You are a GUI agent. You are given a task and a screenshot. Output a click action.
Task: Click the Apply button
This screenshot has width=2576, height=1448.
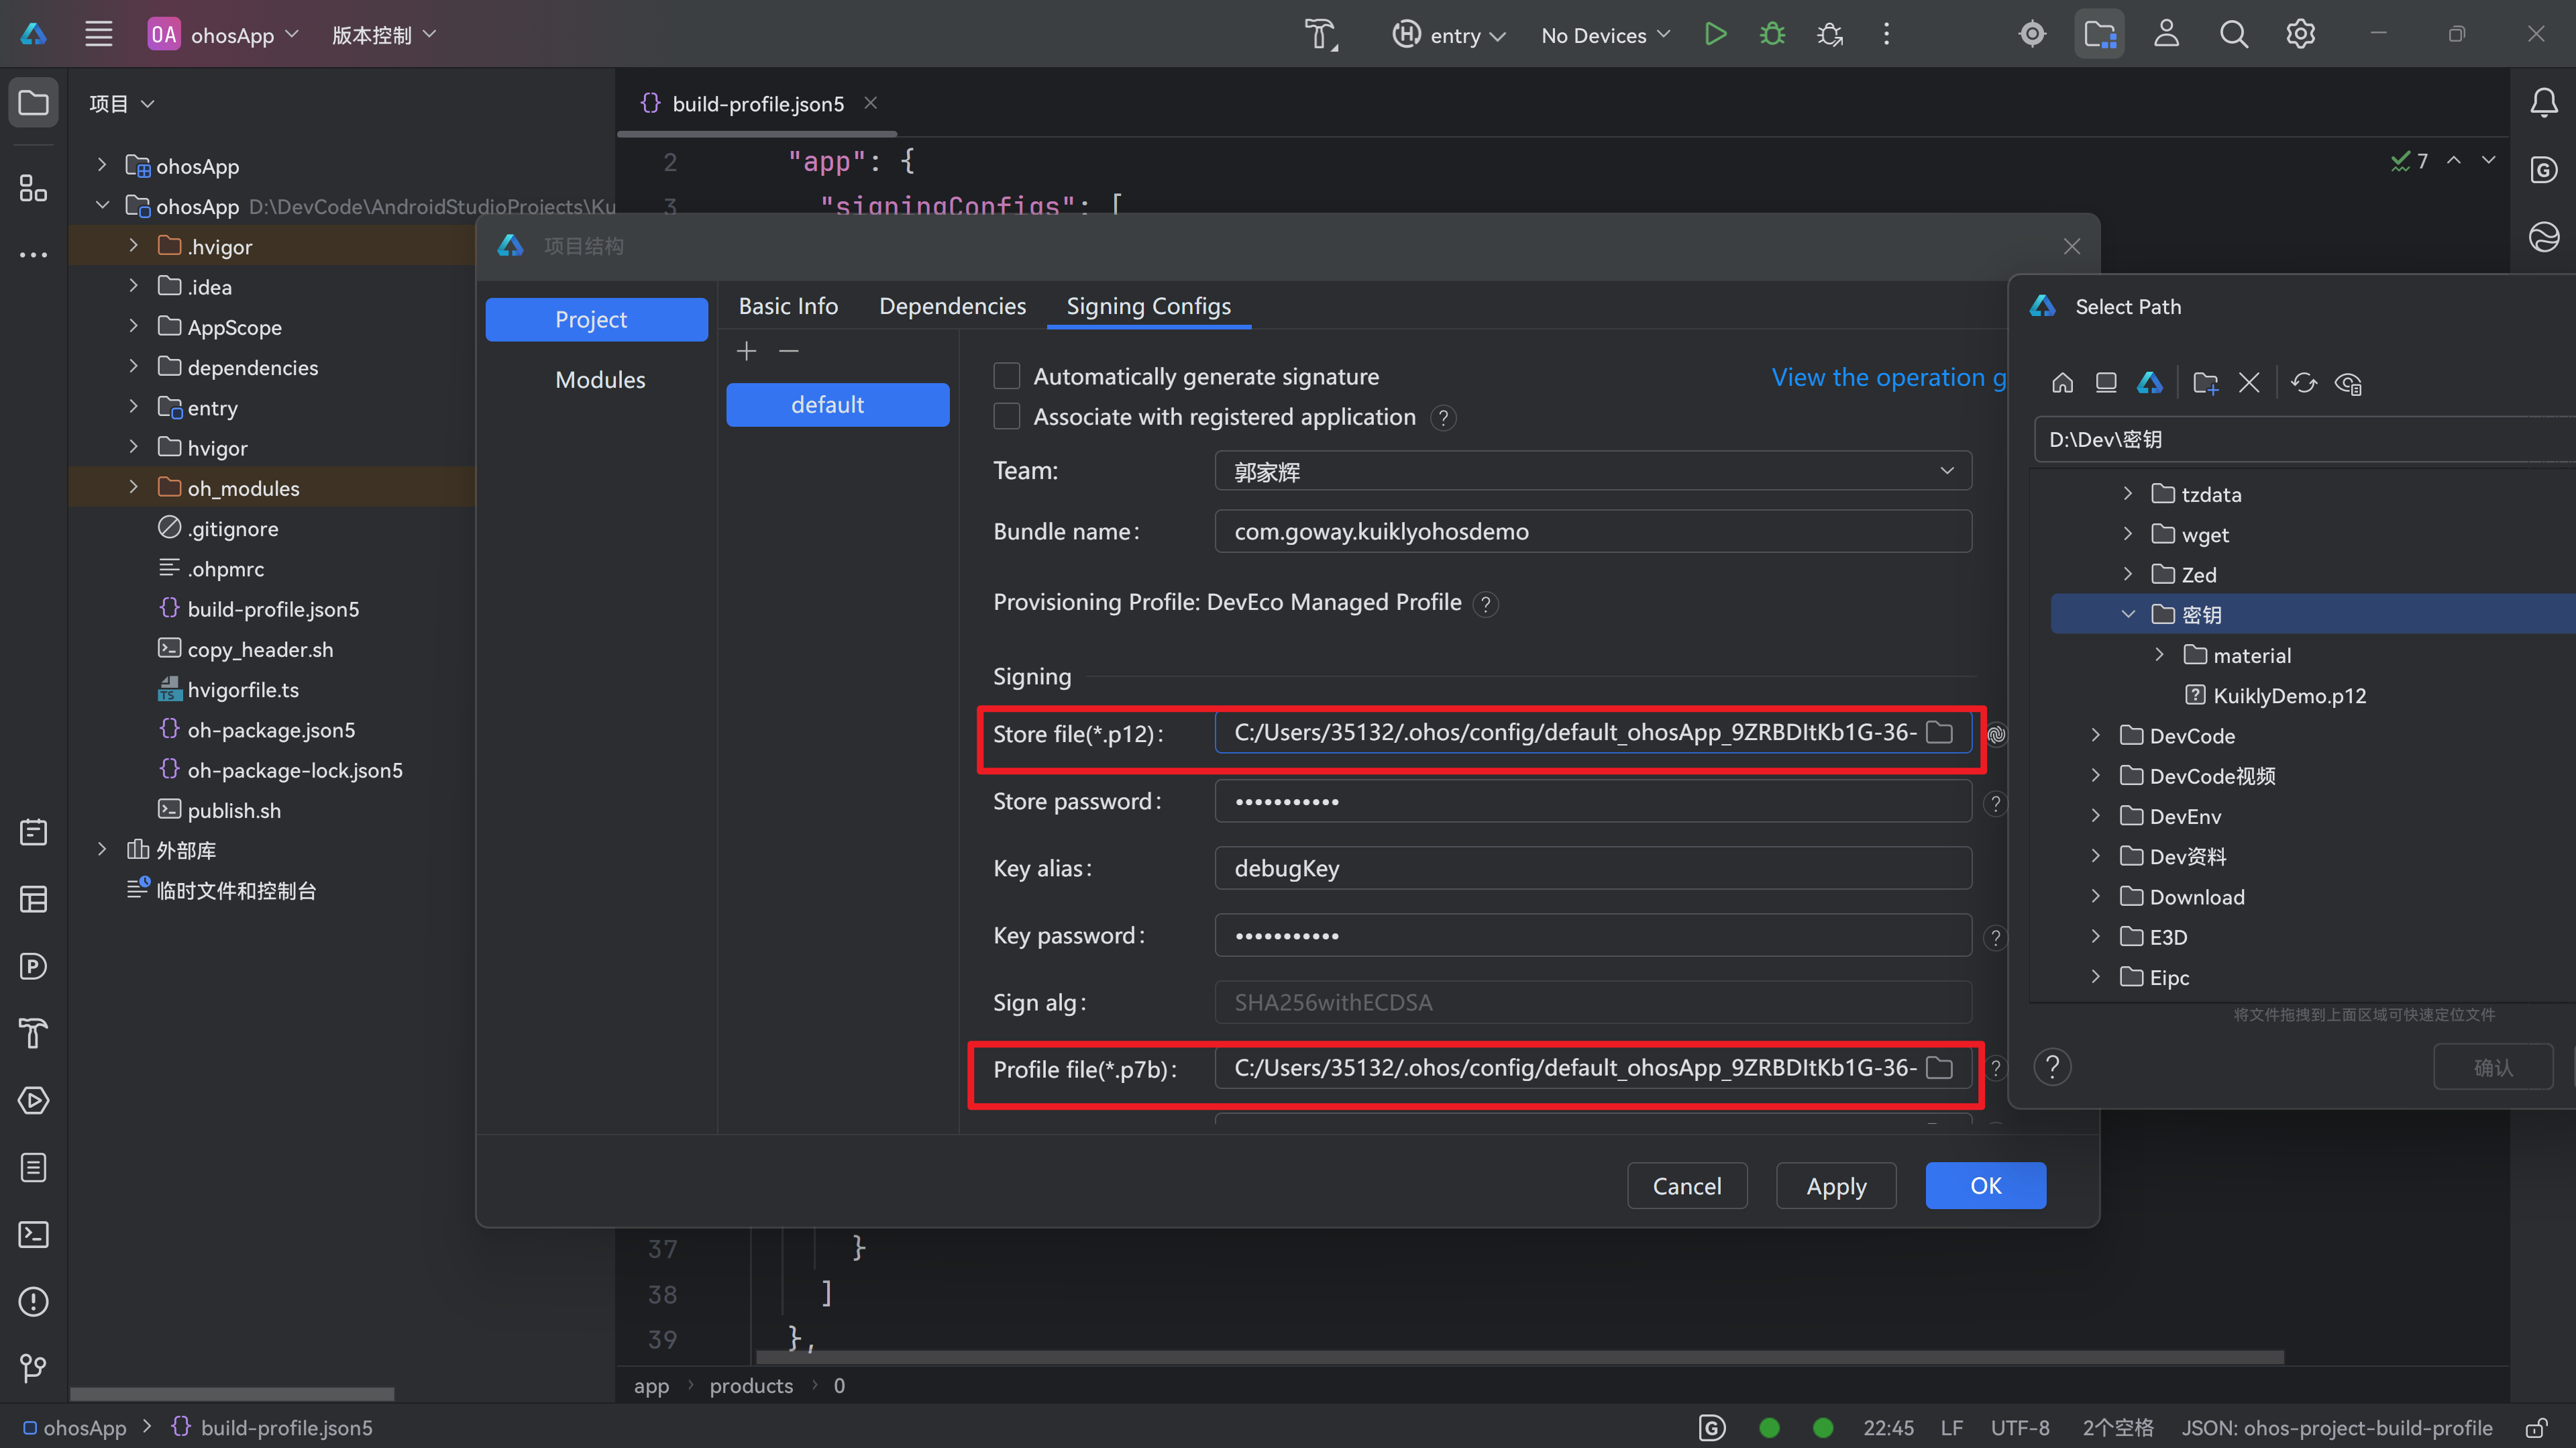coord(1835,1186)
